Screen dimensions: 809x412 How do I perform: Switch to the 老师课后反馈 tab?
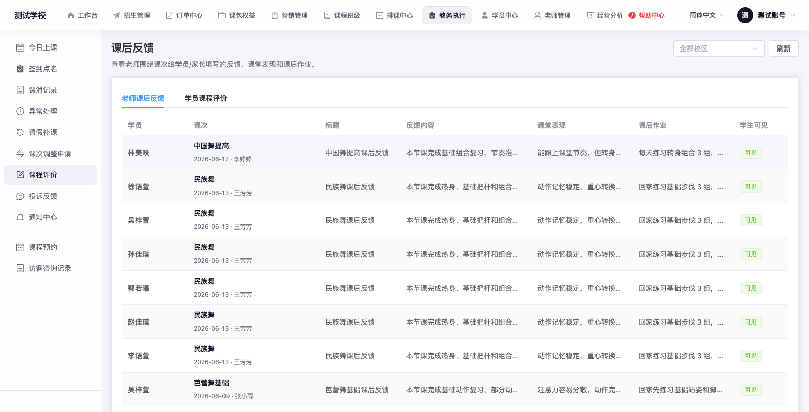pyautogui.click(x=143, y=98)
